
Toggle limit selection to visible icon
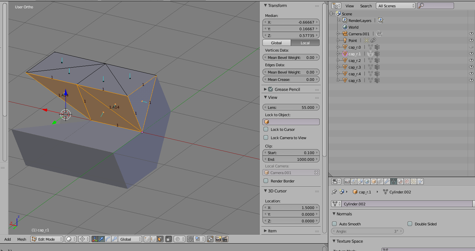[x=169, y=239]
